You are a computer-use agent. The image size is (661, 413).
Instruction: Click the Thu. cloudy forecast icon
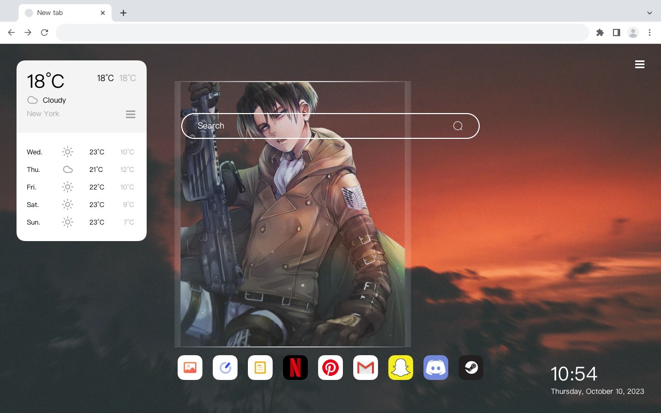click(68, 169)
